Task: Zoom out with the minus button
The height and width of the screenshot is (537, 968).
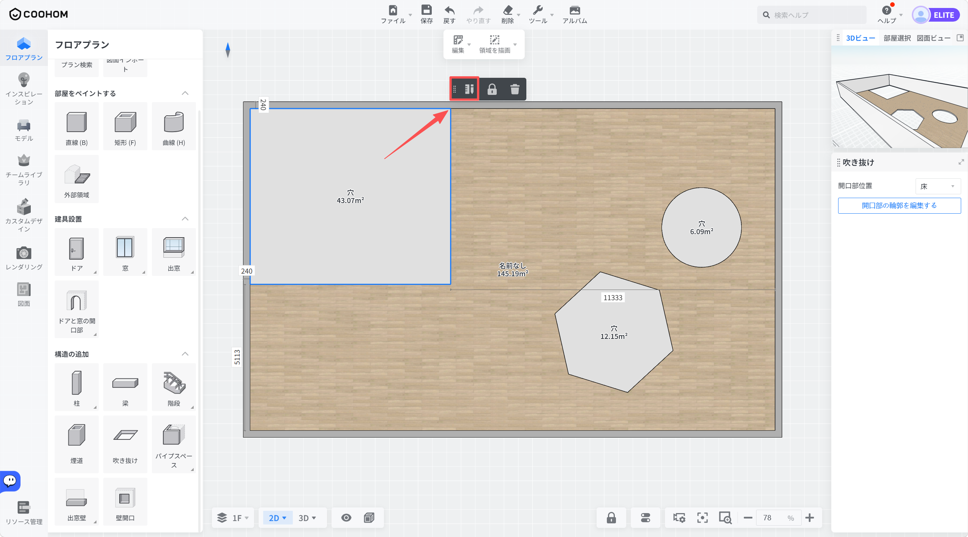Action: point(748,518)
